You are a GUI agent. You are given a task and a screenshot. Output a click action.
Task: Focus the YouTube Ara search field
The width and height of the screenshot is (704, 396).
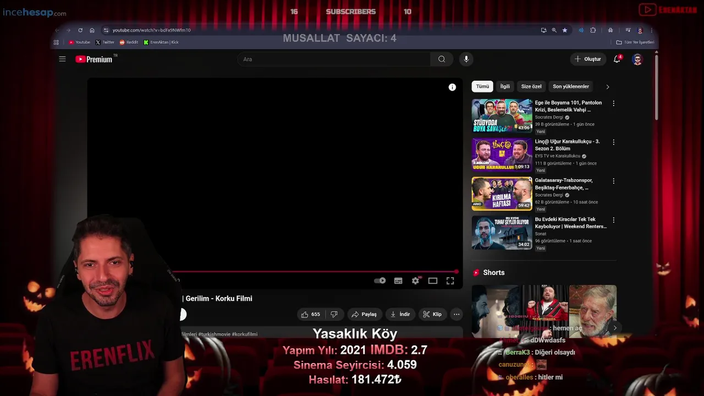(334, 59)
